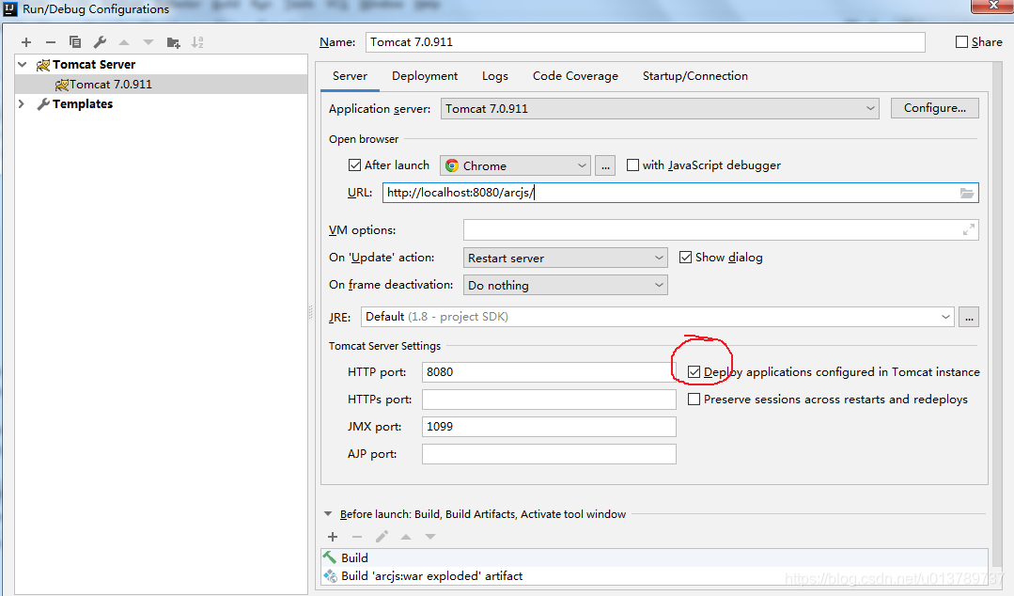This screenshot has height=596, width=1014.
Task: Move before launch task down
Action: pyautogui.click(x=430, y=537)
